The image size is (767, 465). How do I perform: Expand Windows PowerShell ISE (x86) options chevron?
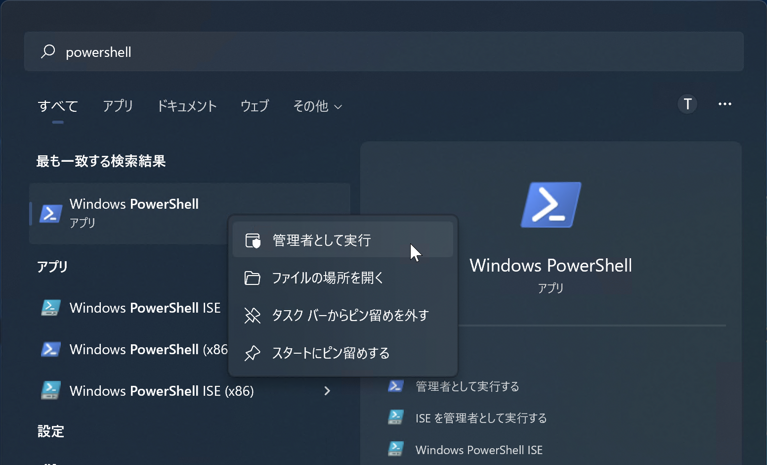pyautogui.click(x=327, y=391)
